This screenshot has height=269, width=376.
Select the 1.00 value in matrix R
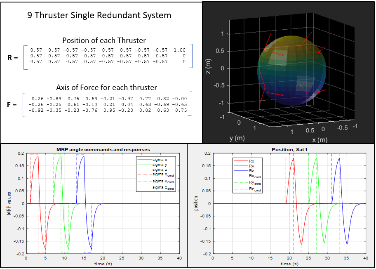180,50
